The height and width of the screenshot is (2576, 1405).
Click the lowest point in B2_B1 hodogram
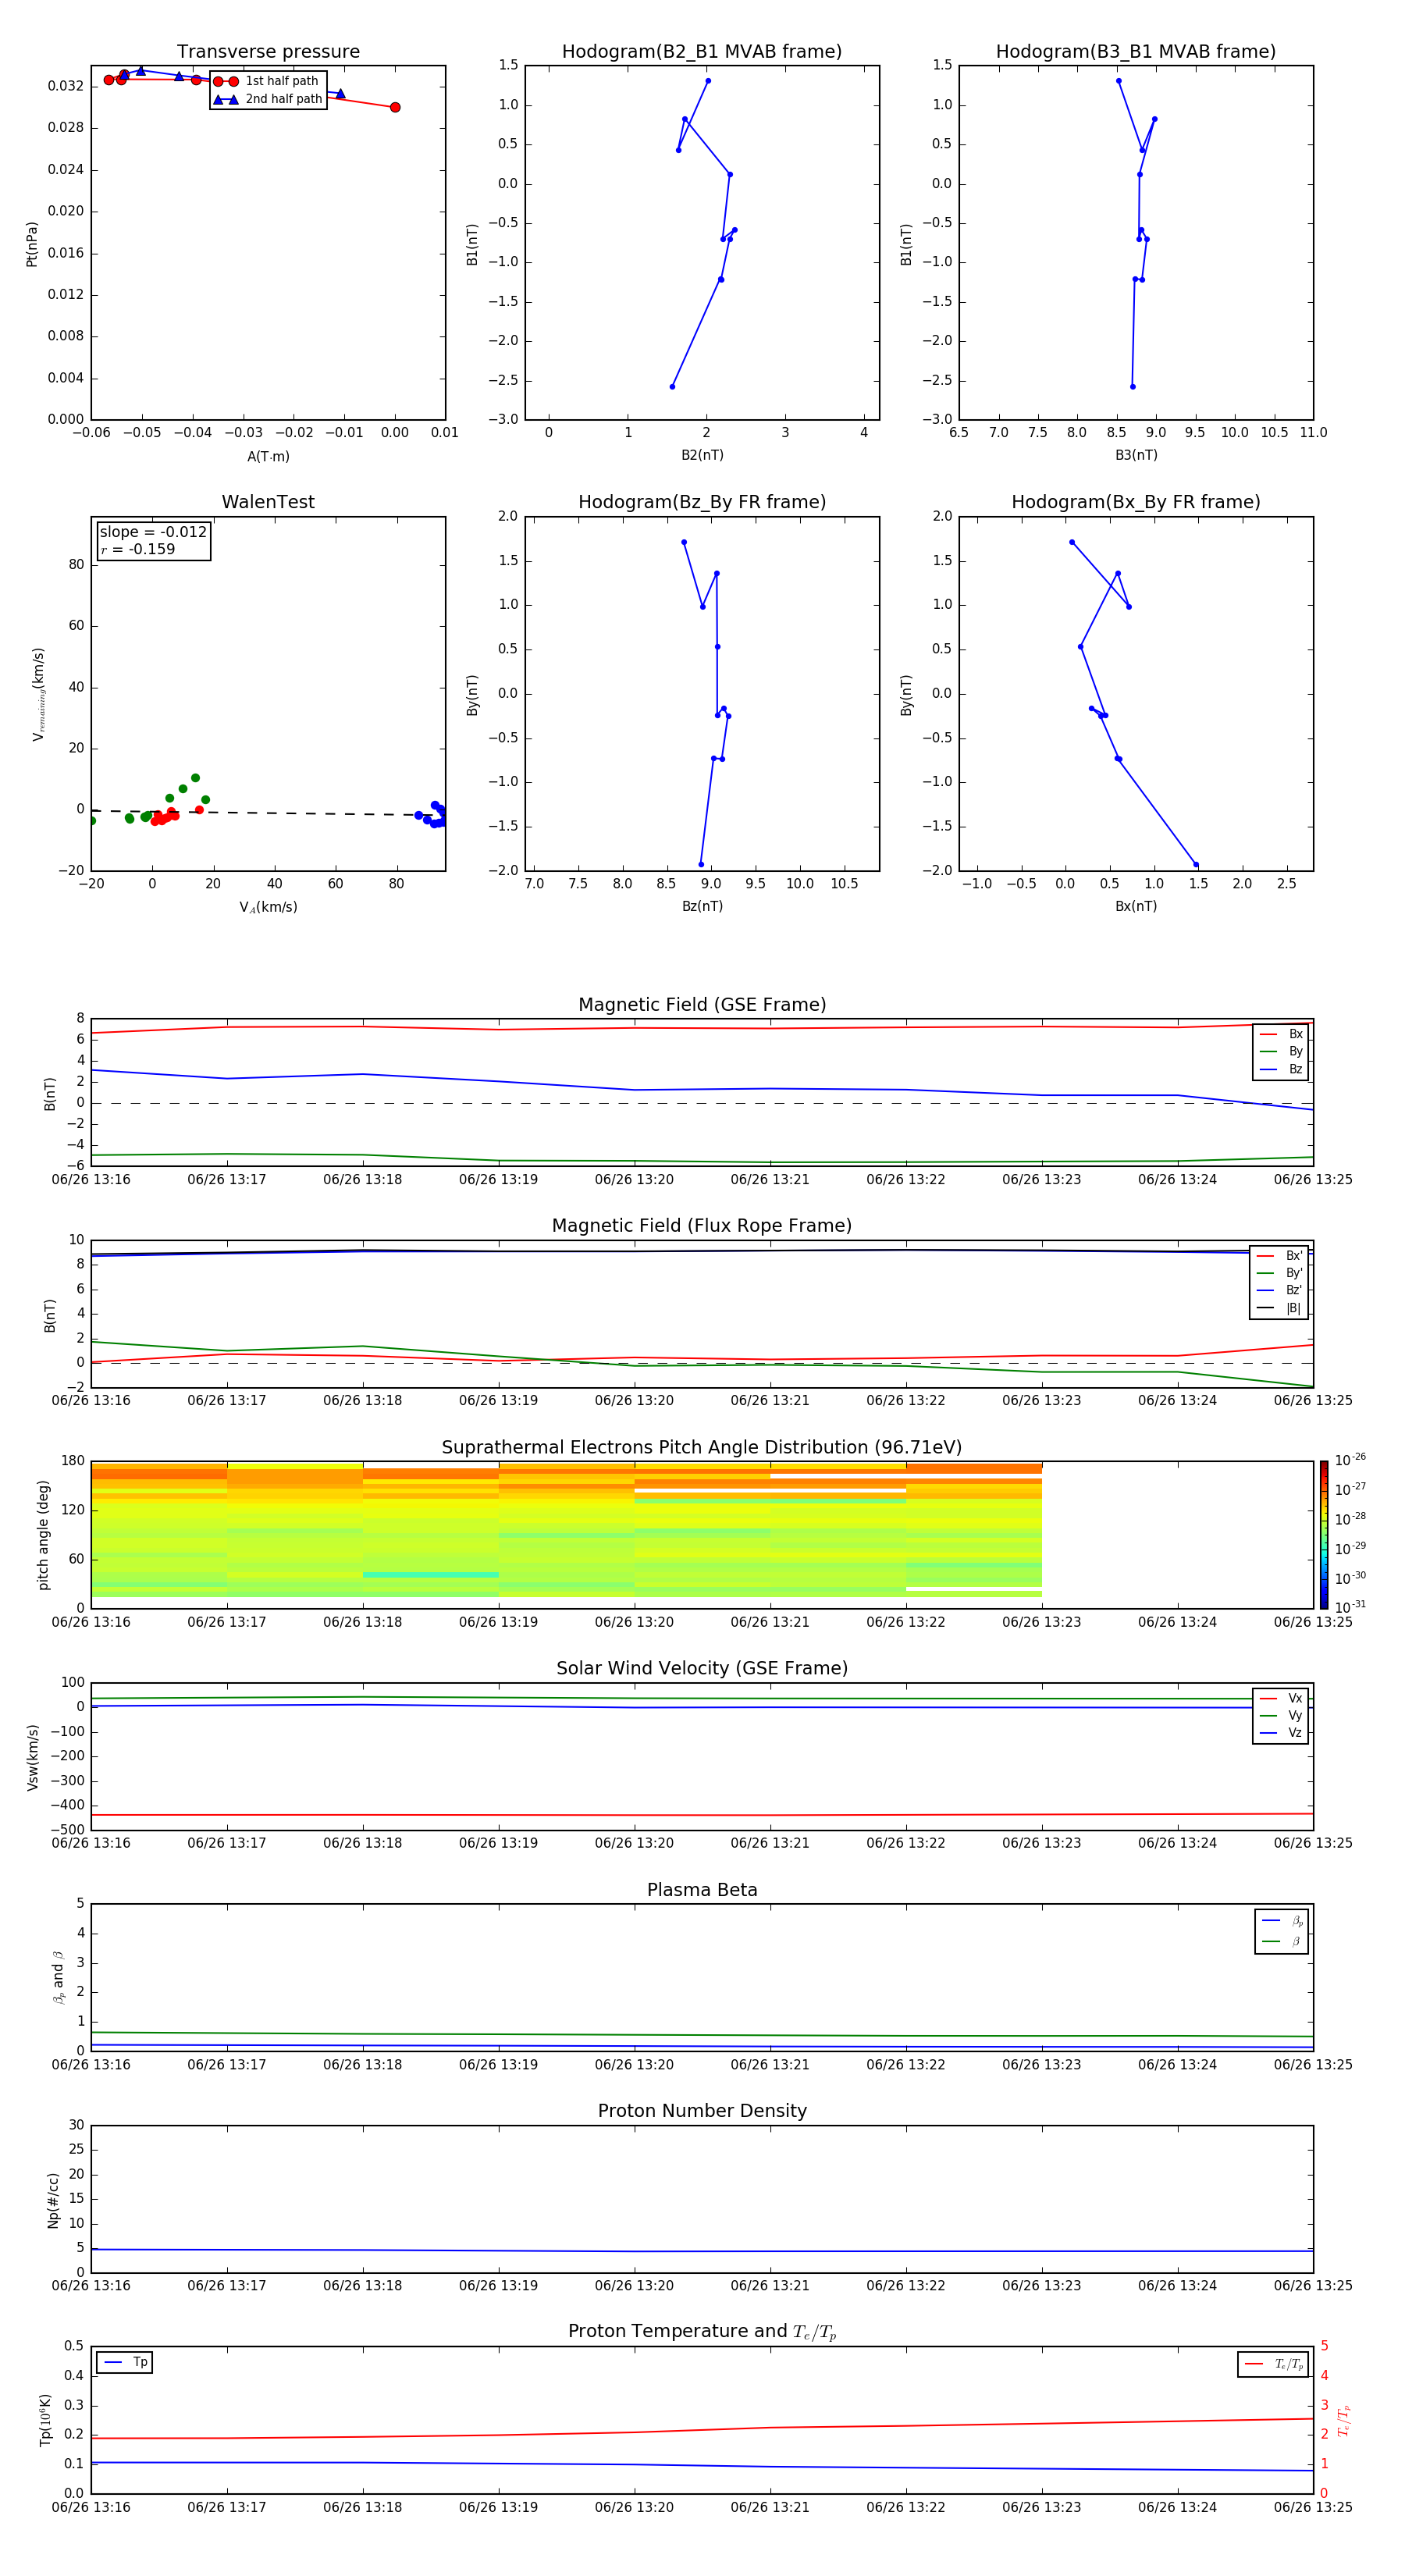click(x=672, y=386)
